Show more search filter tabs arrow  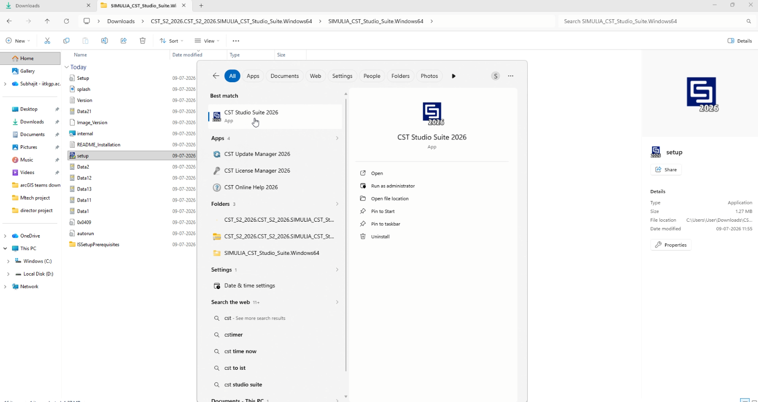point(453,76)
